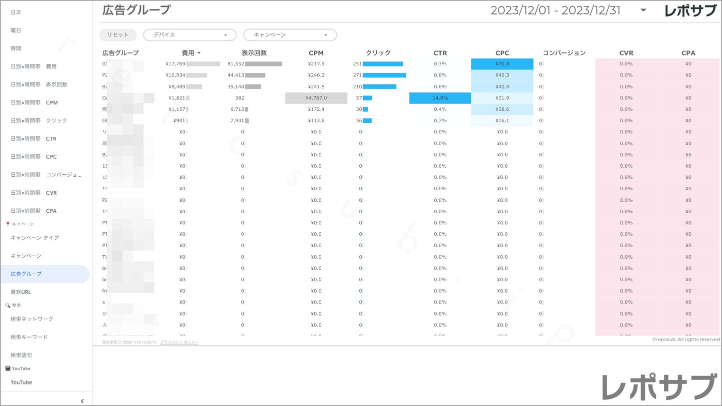Viewport: 722px width, 406px height.
Task: Collapse the left sidebar with chevron arrow
Action: (82, 401)
